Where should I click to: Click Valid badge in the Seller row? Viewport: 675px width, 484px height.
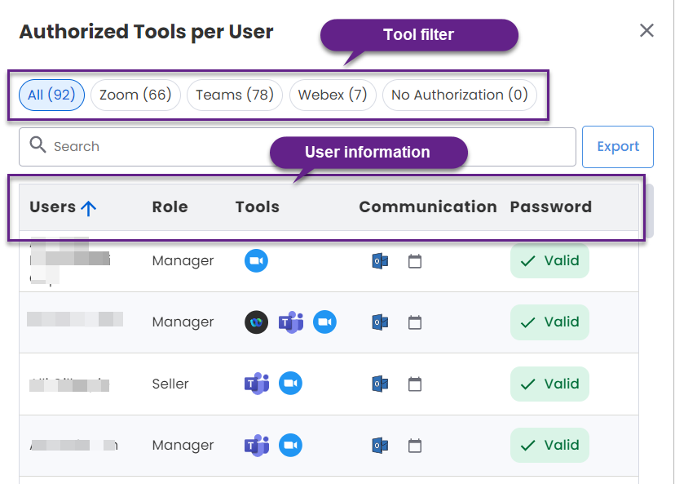(549, 384)
